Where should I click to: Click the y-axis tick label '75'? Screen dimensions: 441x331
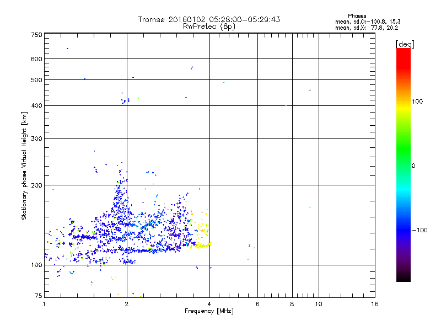click(x=39, y=296)
